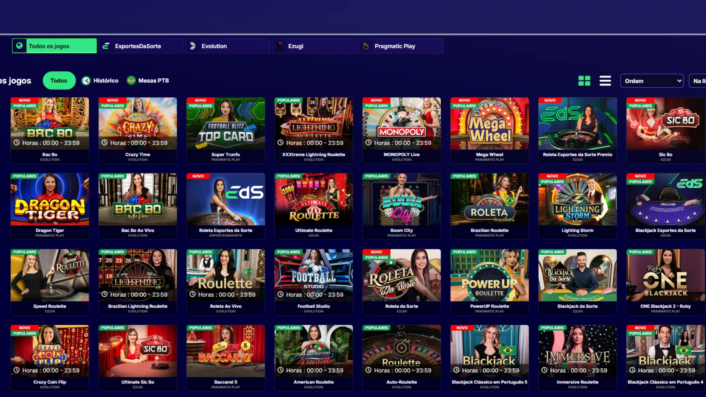Click the 'Lightning Storm' title text
The image size is (706, 397).
click(578, 230)
